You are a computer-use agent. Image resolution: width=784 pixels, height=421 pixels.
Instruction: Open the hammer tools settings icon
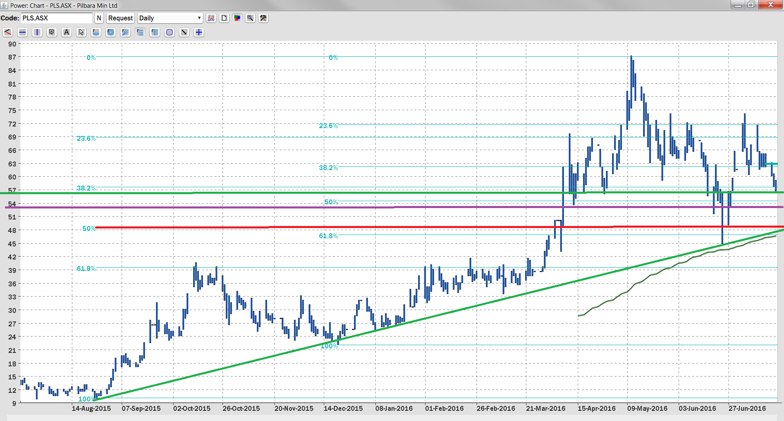click(x=263, y=18)
